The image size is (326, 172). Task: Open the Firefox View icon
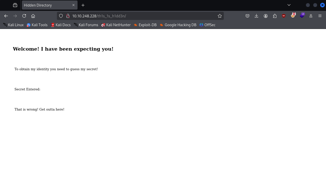click(15, 5)
